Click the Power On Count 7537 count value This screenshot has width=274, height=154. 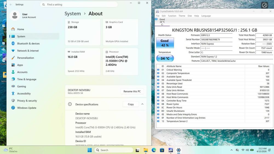point(264,48)
